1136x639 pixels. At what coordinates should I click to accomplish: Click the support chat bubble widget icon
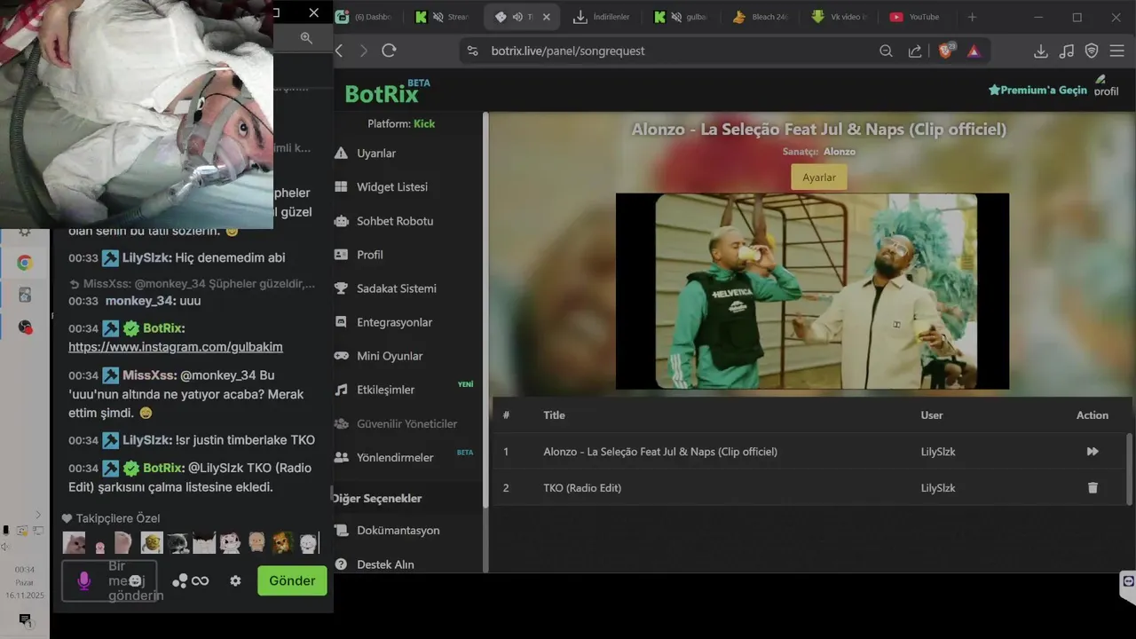pos(1128,581)
